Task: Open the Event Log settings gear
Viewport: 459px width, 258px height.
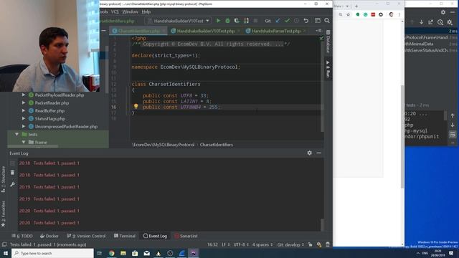Action: pyautogui.click(x=309, y=153)
